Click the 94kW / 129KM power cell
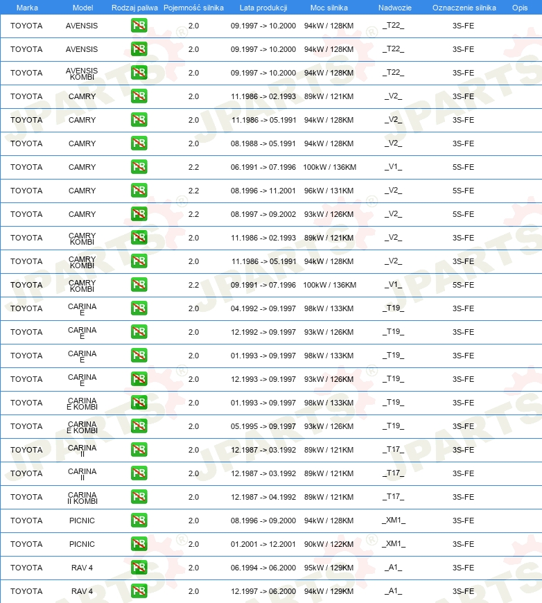This screenshot has width=542, height=603. (x=329, y=591)
